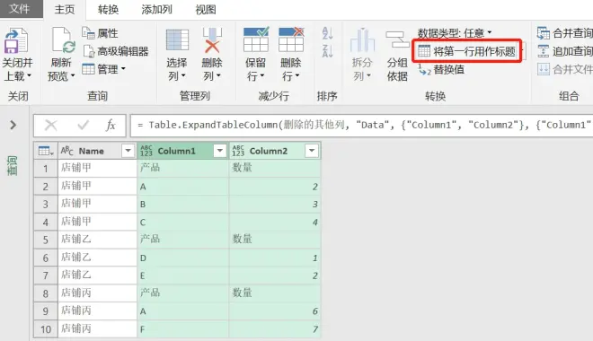593x341 pixels.
Task: Sort descending with the Z-A icon
Action: pos(327,50)
